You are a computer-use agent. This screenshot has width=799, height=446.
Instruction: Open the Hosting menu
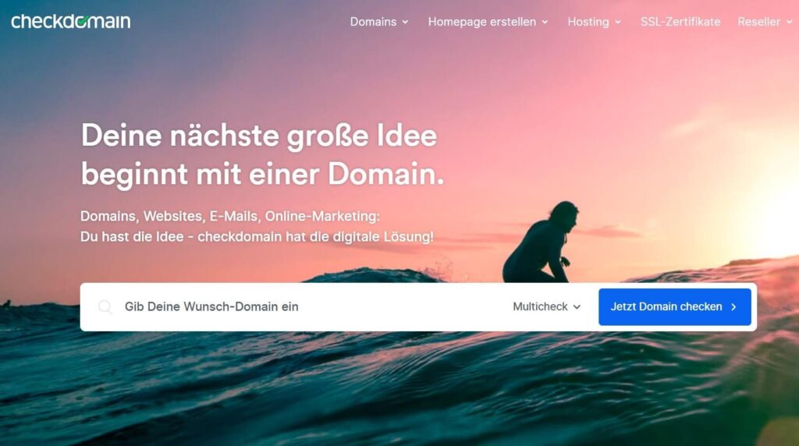[x=594, y=22]
